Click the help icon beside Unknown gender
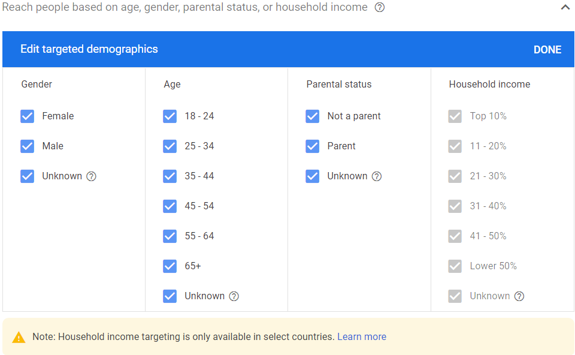This screenshot has width=575, height=355. [x=91, y=176]
